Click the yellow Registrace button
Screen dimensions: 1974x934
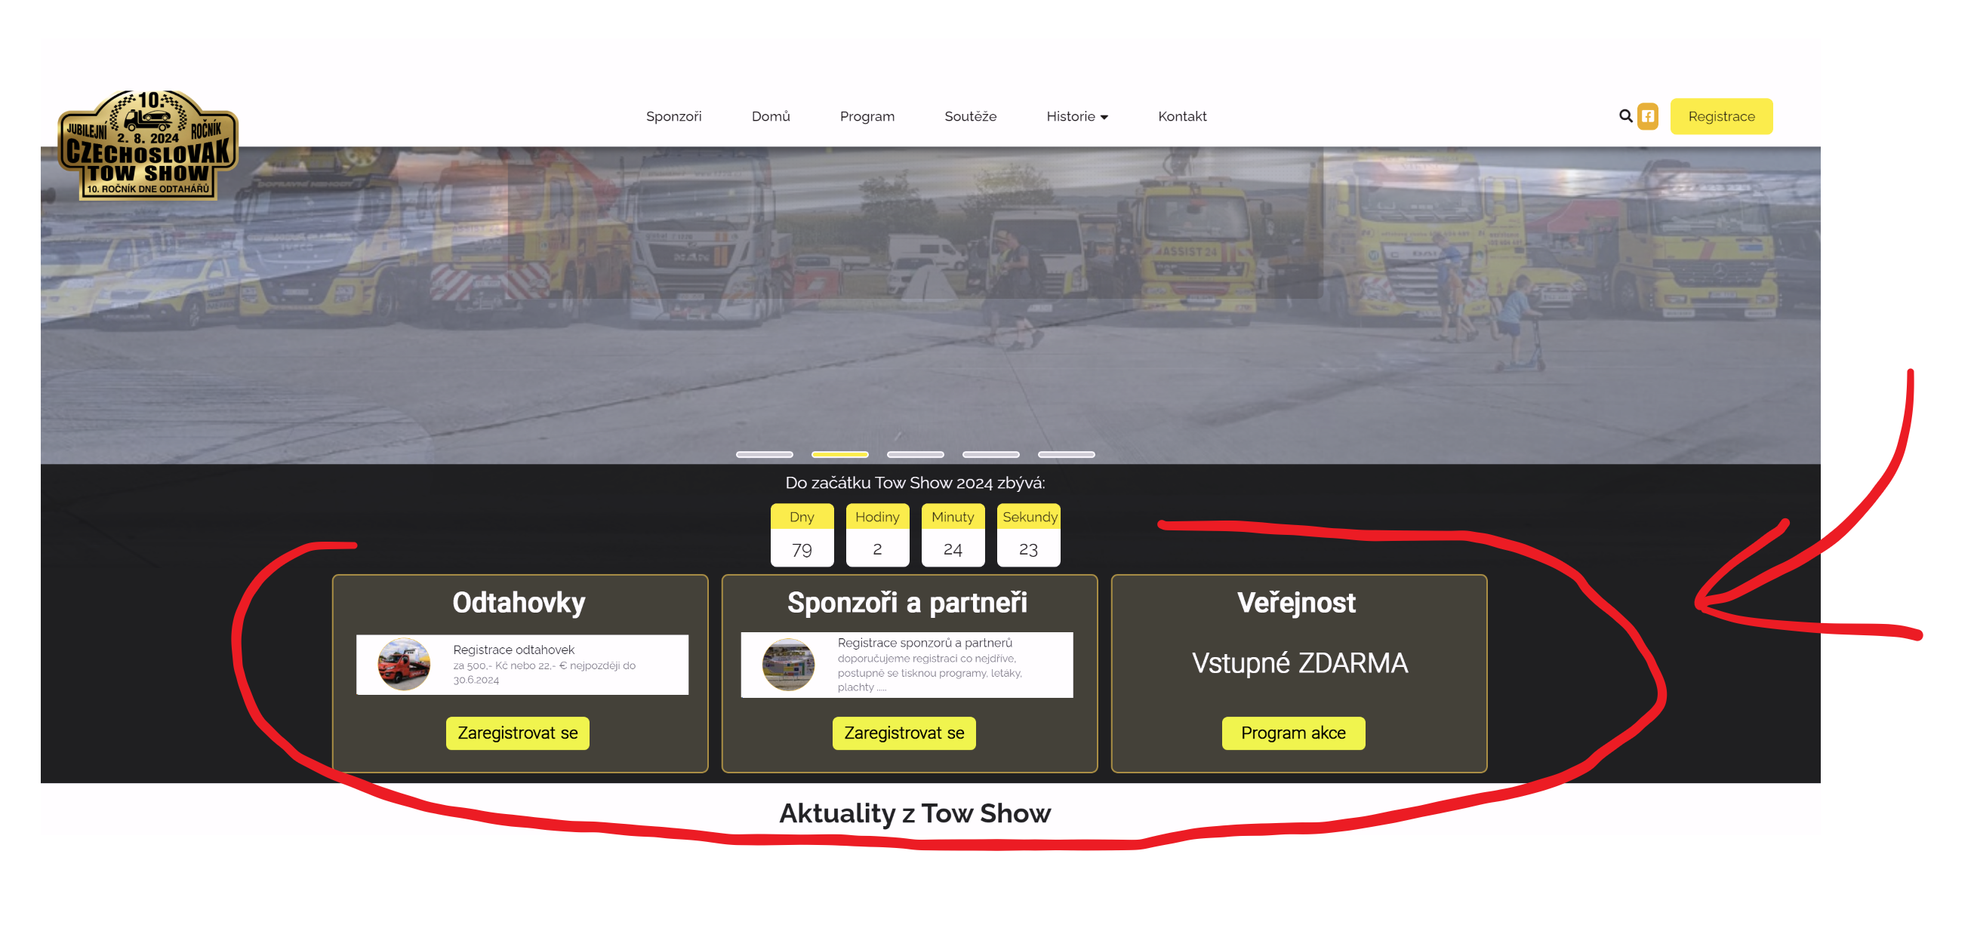point(1721,116)
